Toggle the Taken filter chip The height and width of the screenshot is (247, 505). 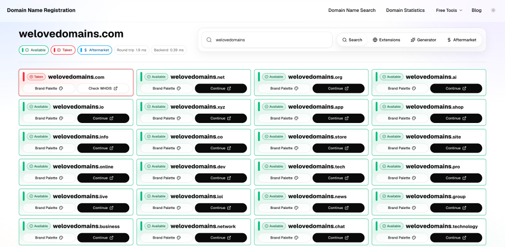click(x=63, y=50)
